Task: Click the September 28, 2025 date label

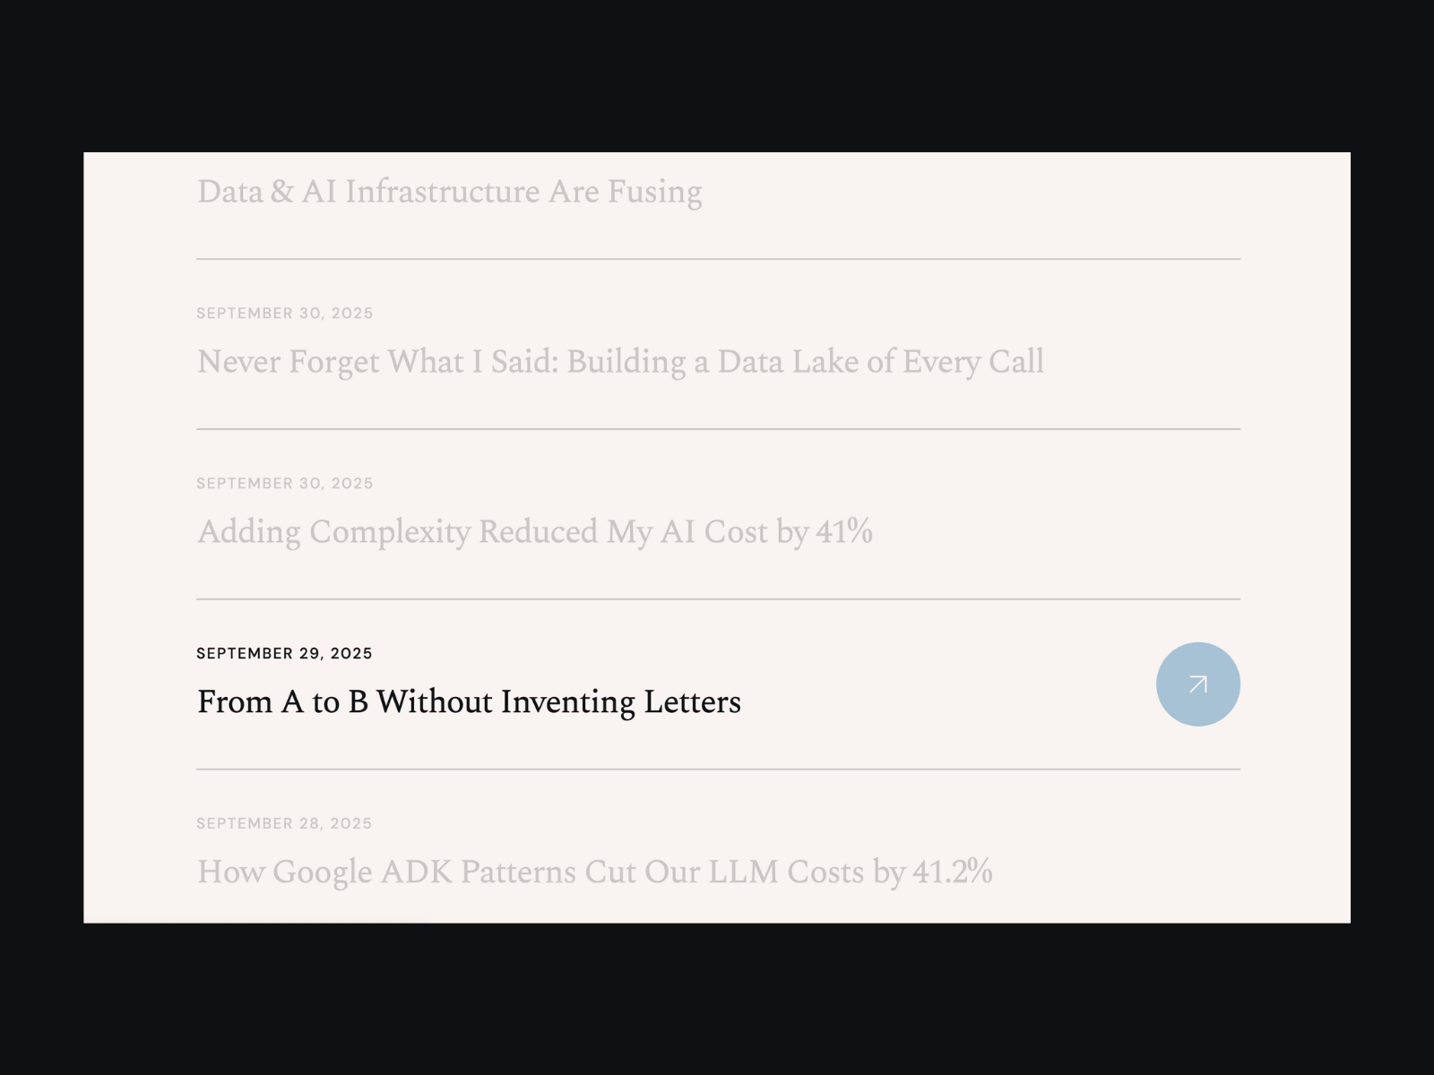Action: pos(284,823)
